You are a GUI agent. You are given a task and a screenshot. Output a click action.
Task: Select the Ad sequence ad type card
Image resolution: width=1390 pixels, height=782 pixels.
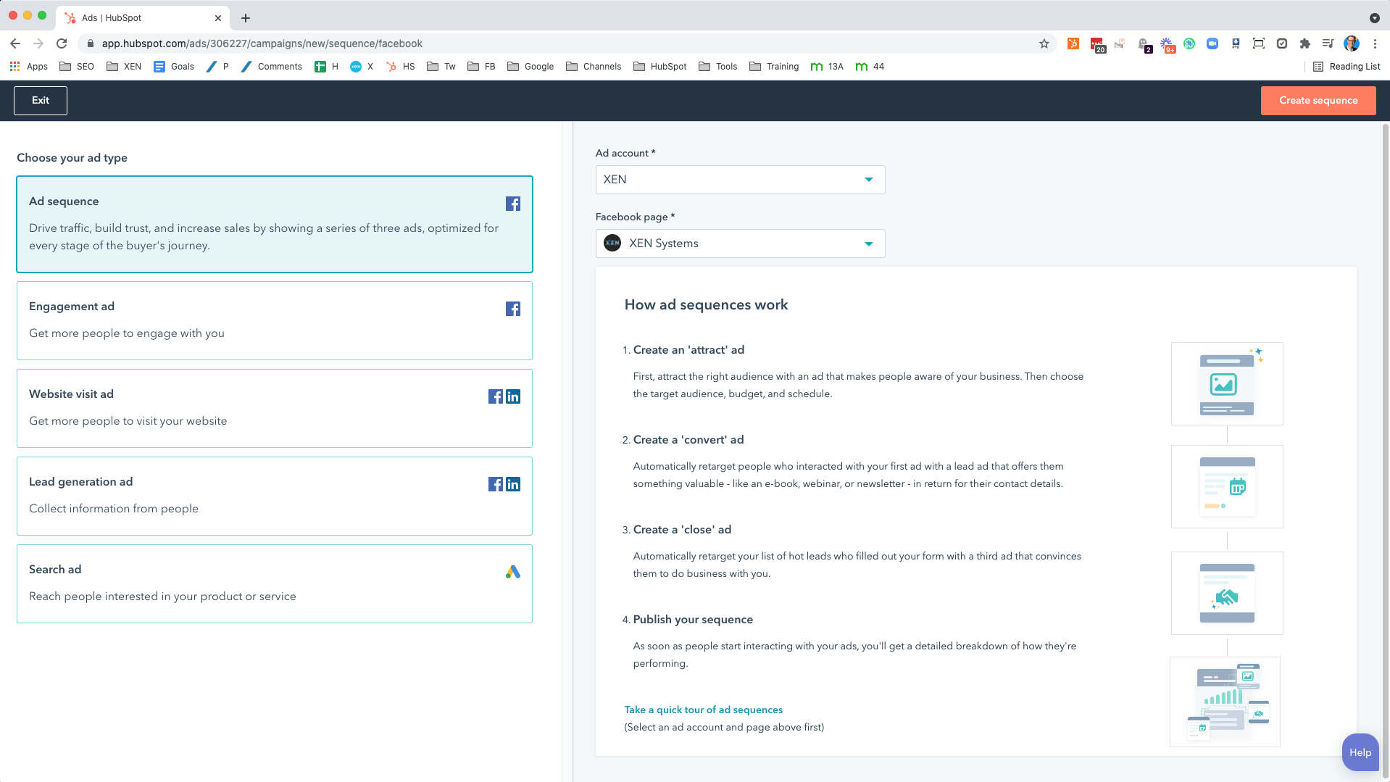point(275,224)
